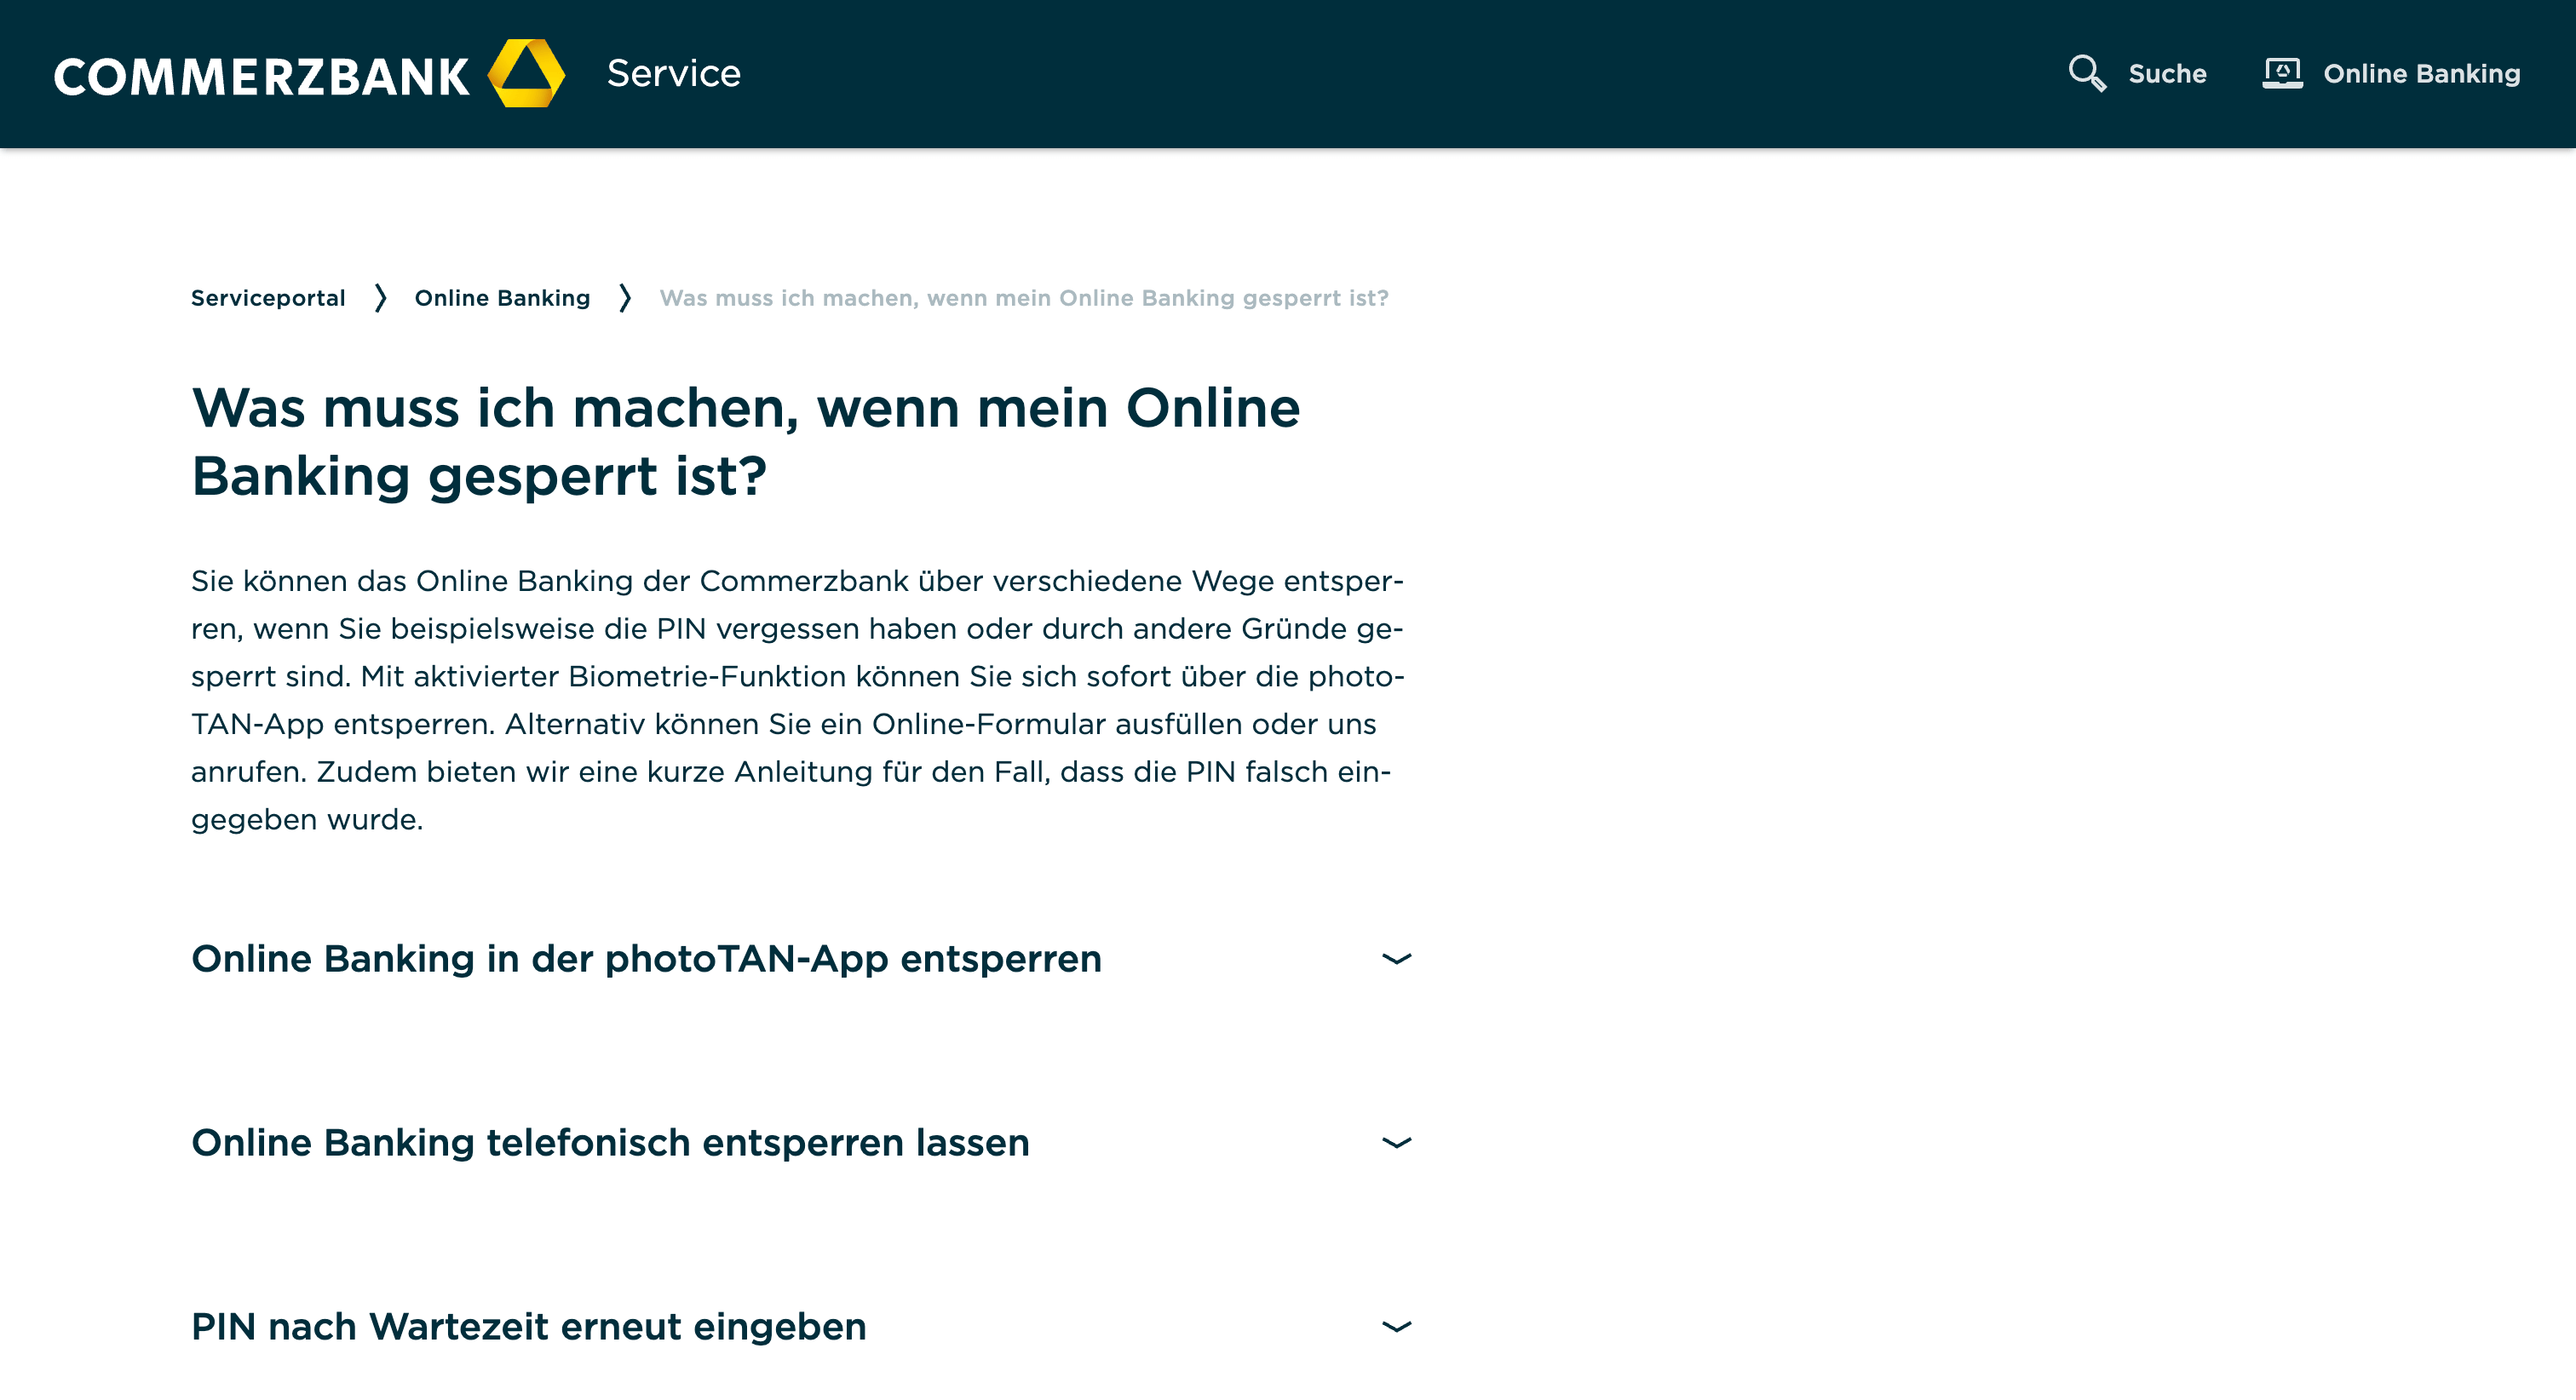
Task: Click breadcrumb arrow after Serviceportal
Action: (380, 298)
